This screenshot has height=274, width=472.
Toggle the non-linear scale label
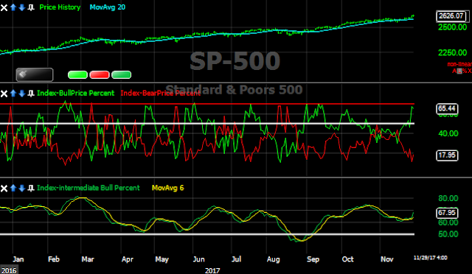point(459,64)
